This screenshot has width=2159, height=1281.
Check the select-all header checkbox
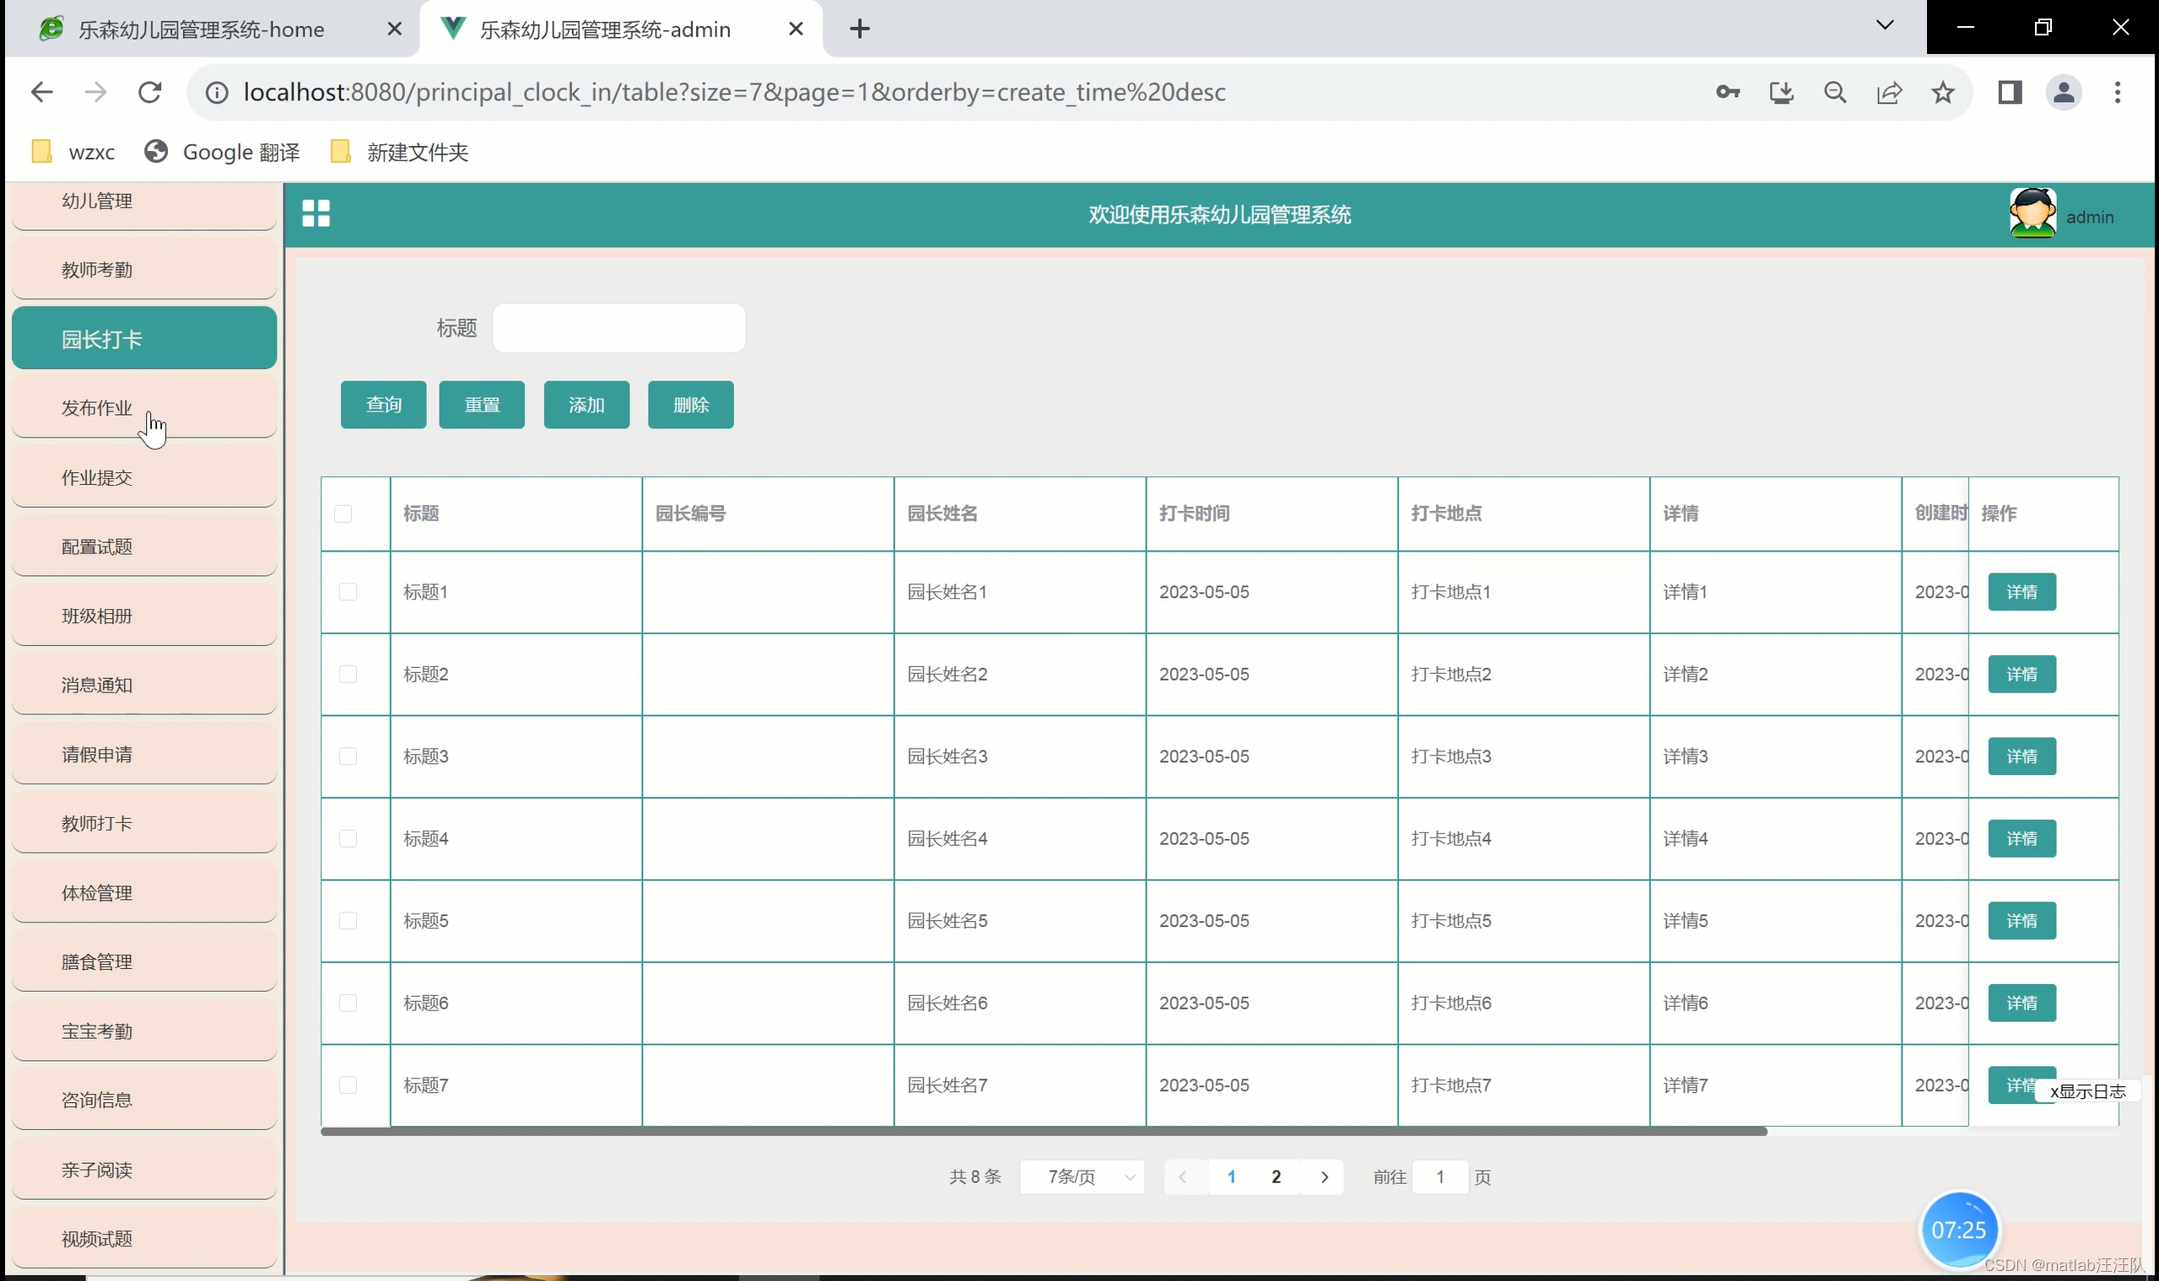tap(343, 514)
